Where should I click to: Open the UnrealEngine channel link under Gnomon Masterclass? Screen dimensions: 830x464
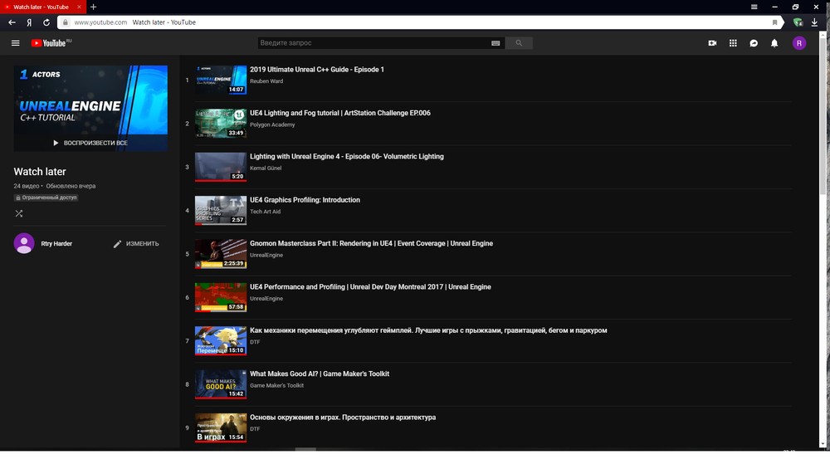click(x=266, y=256)
